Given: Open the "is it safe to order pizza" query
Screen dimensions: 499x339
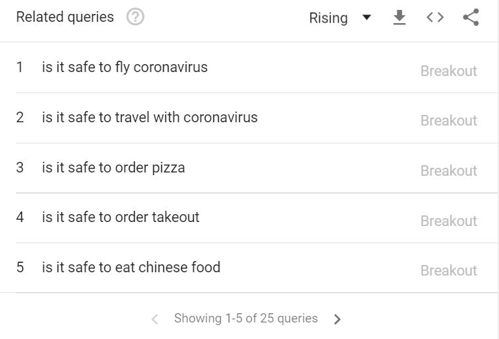Looking at the screenshot, I should pyautogui.click(x=114, y=168).
